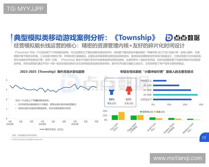Click the 1月 2024年 axis label

(x=42, y=123)
